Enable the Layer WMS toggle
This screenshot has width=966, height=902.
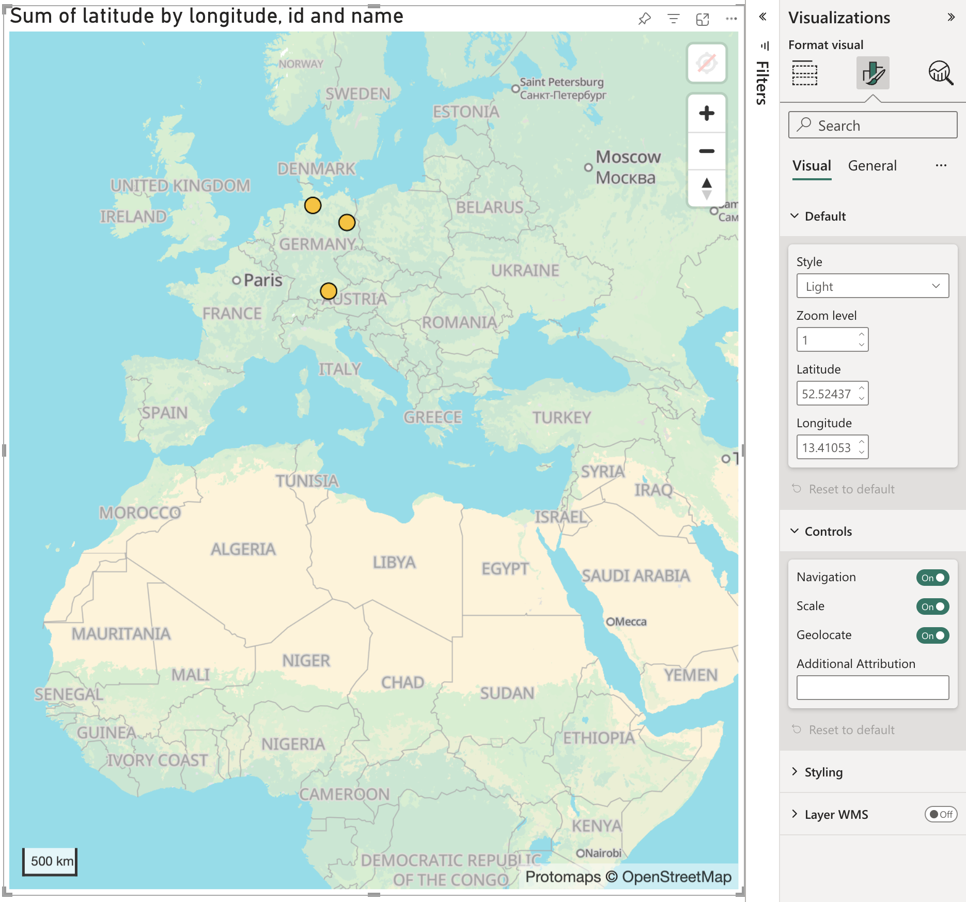tap(940, 814)
